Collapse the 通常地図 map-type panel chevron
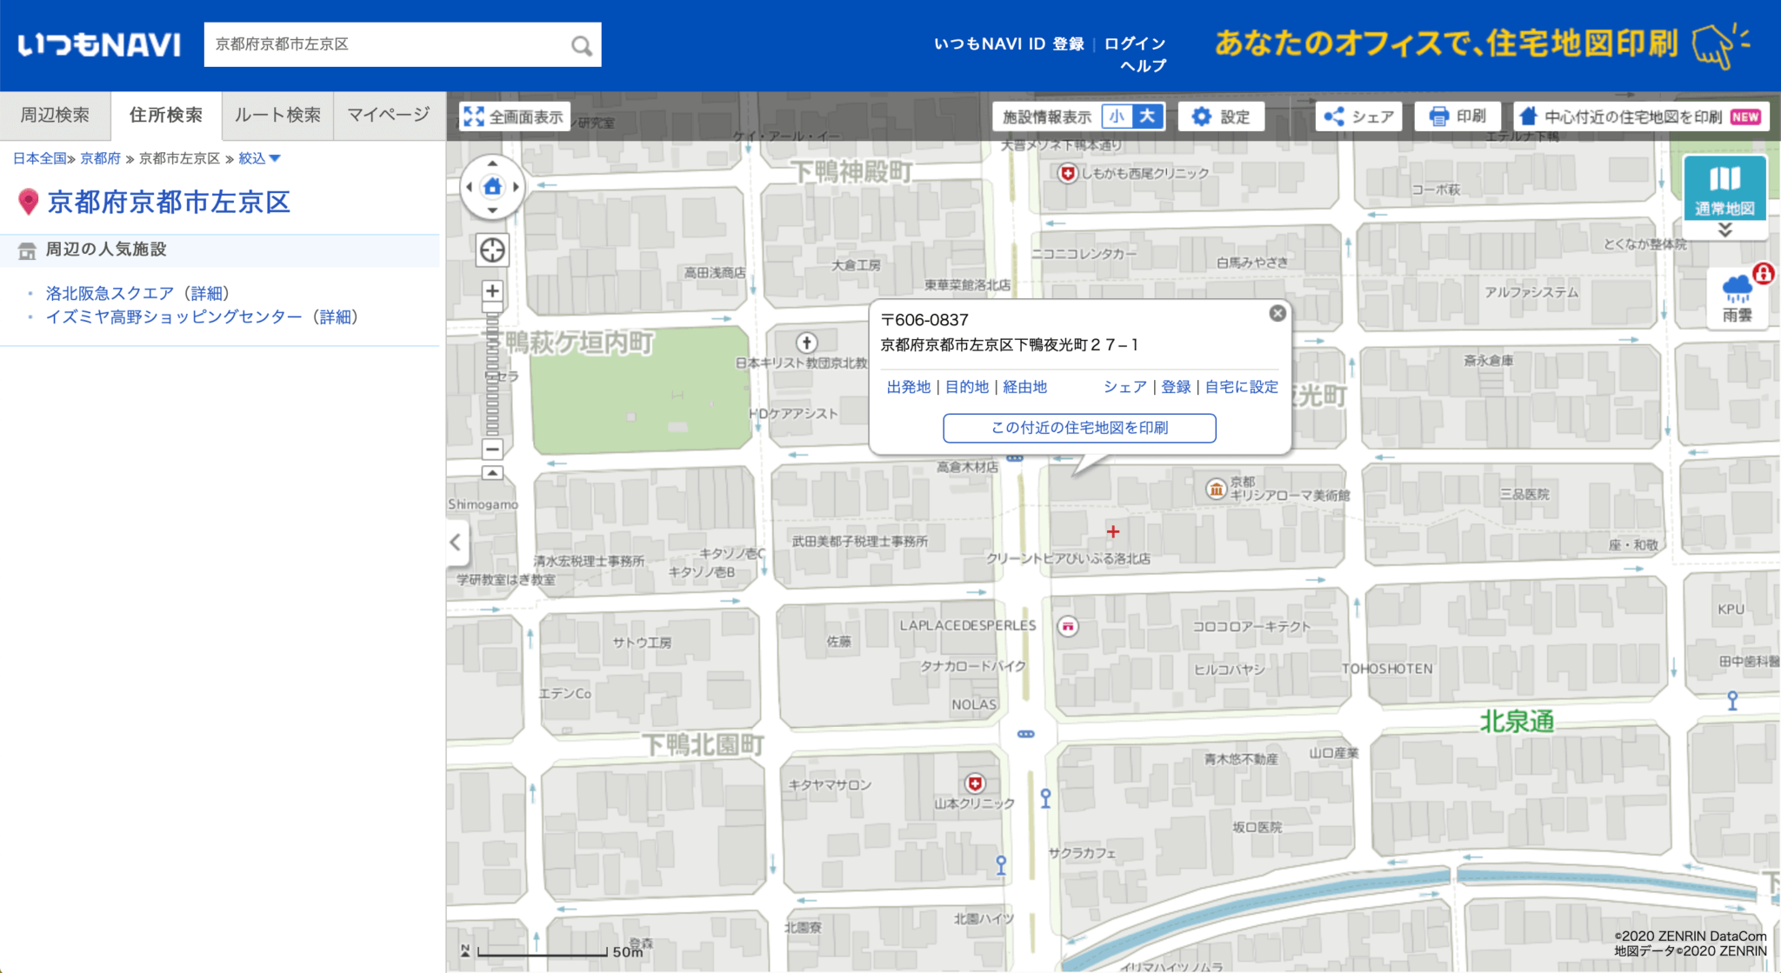The height and width of the screenshot is (973, 1781). (x=1724, y=228)
